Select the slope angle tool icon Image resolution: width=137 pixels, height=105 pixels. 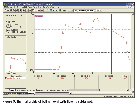[x=27, y=10]
